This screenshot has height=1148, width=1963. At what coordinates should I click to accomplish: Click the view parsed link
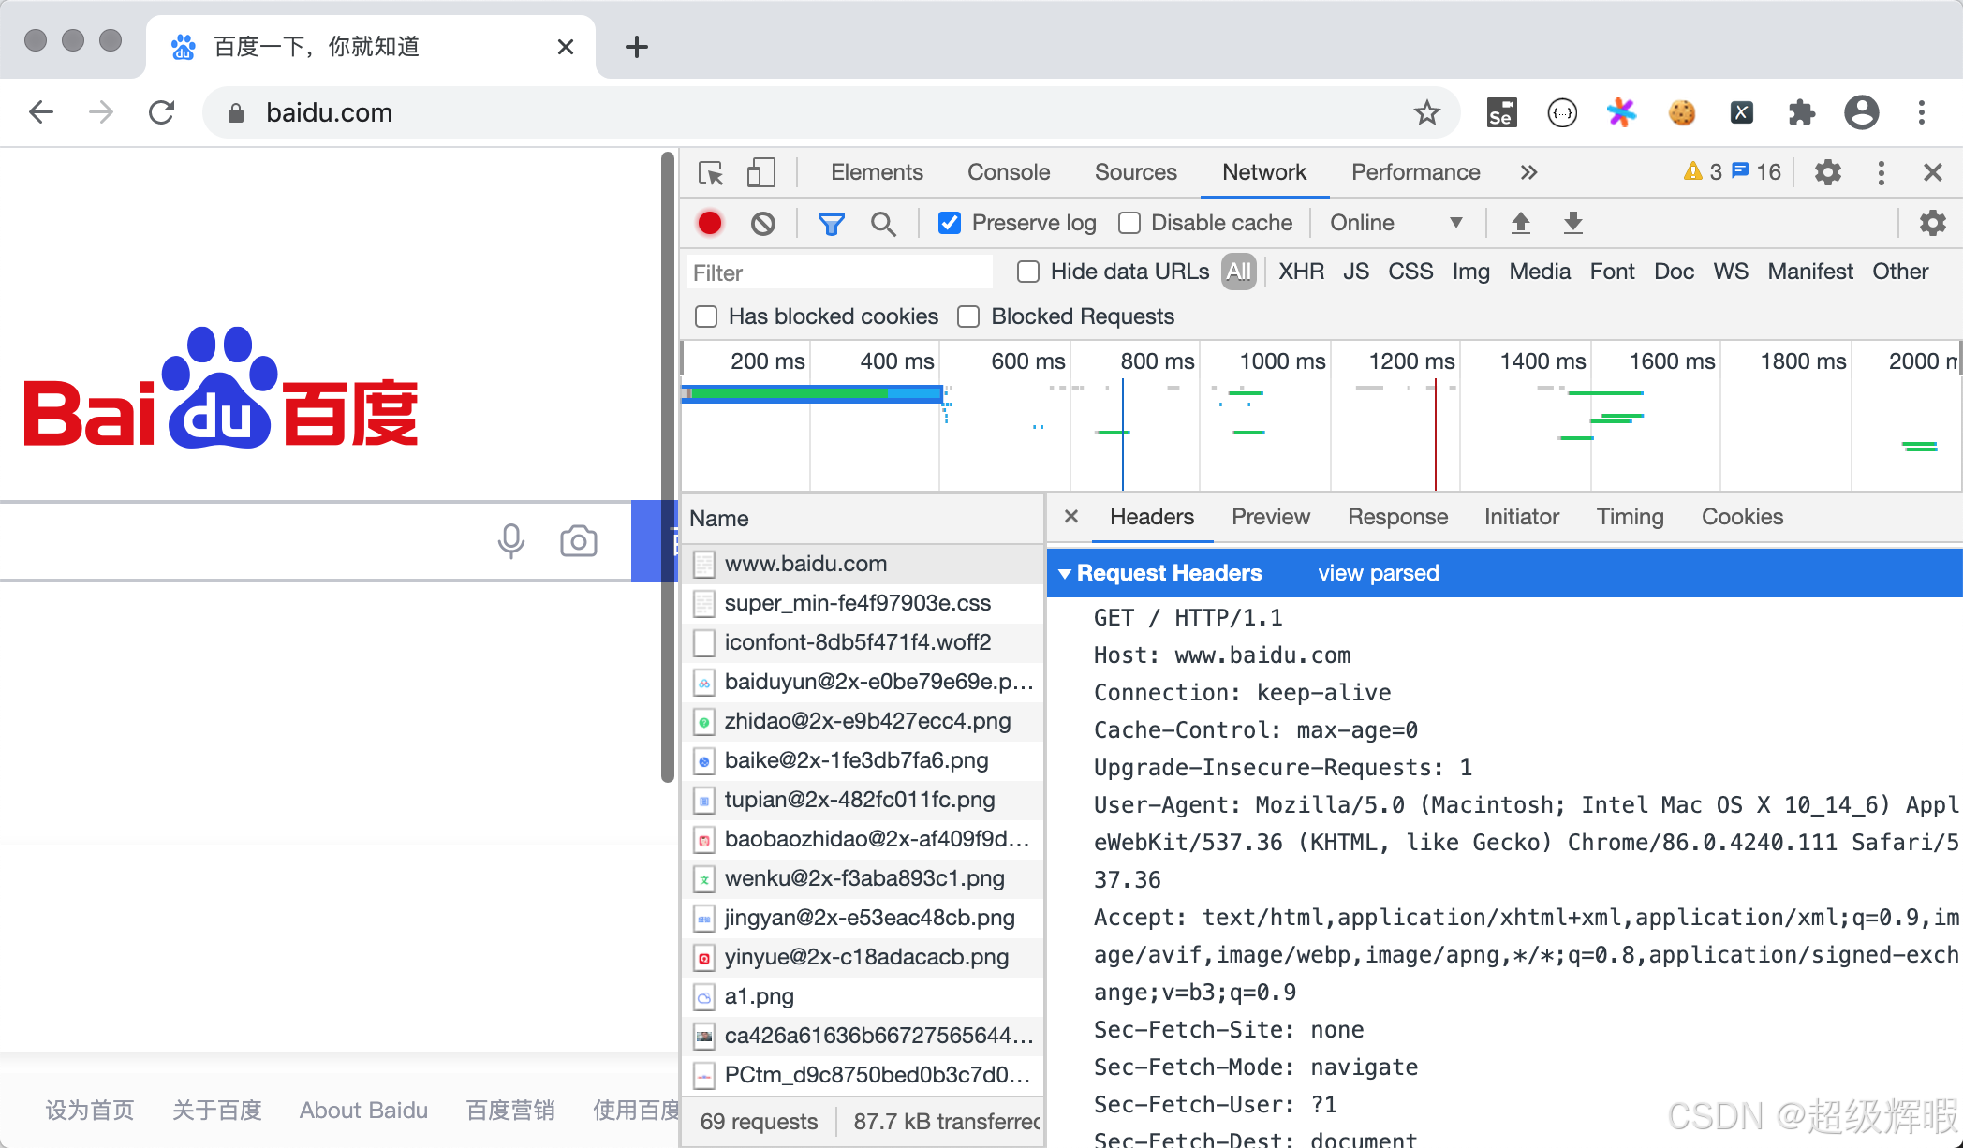click(1378, 572)
